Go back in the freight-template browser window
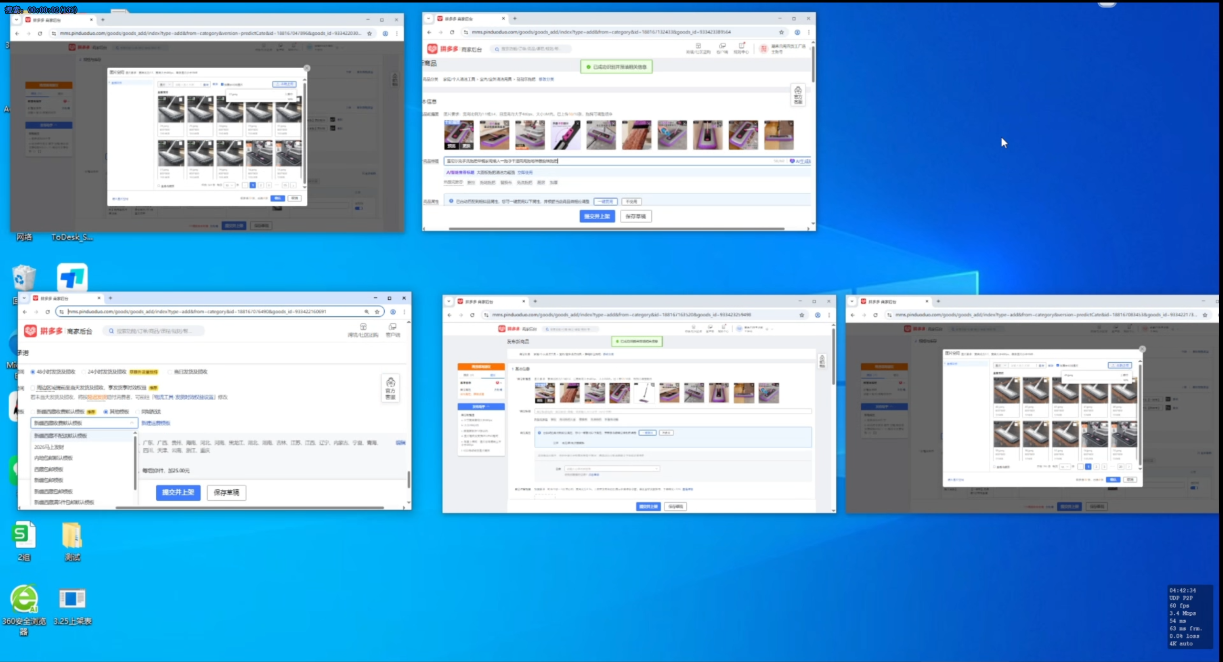Viewport: 1223px width, 662px height. coord(25,312)
